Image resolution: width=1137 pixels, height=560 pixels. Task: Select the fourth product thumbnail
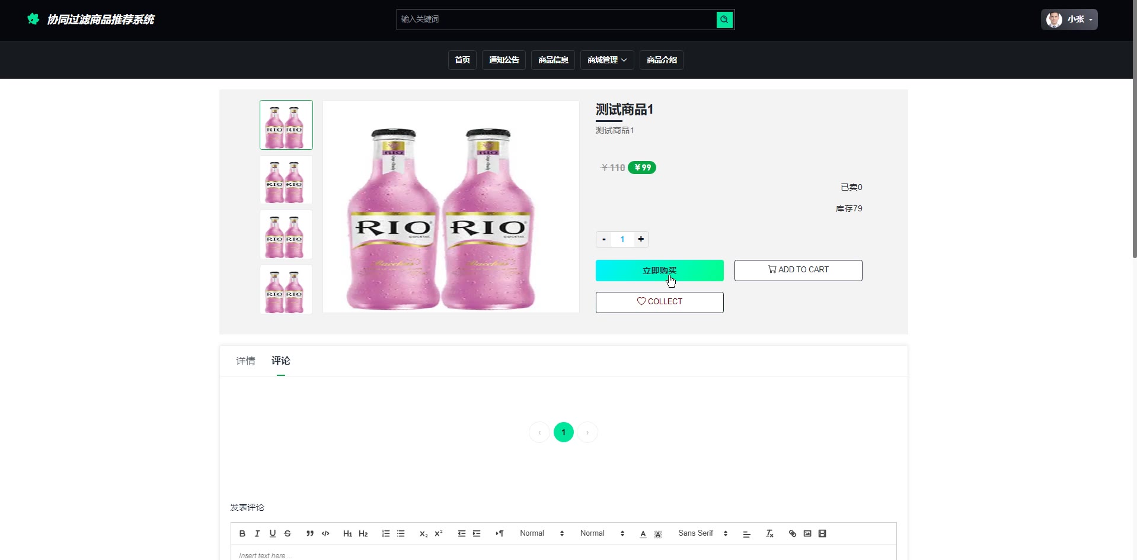[x=286, y=289]
